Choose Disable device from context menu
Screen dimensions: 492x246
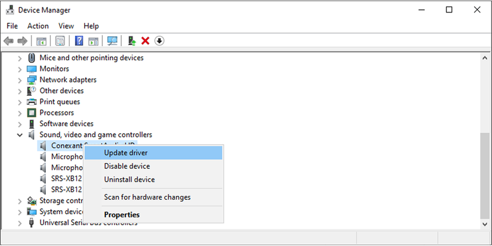153,166
